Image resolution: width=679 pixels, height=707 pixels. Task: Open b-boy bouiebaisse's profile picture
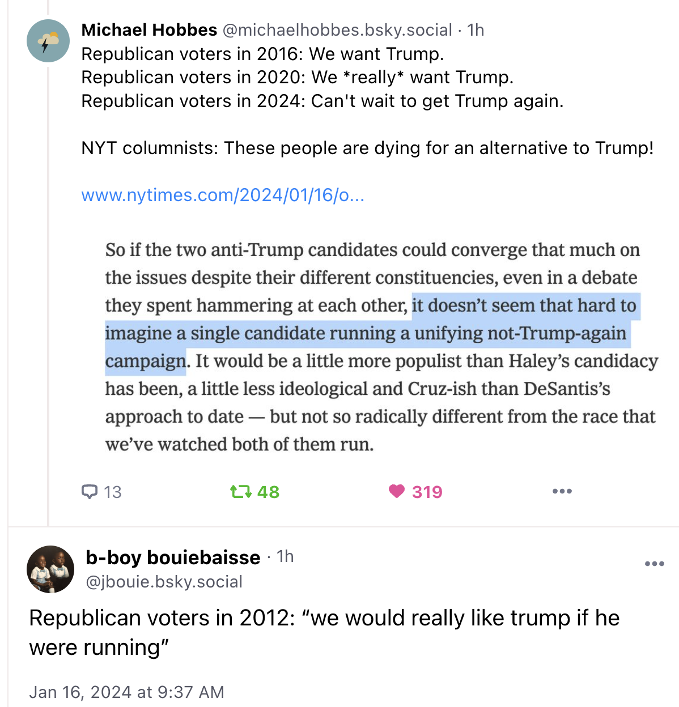pyautogui.click(x=50, y=569)
